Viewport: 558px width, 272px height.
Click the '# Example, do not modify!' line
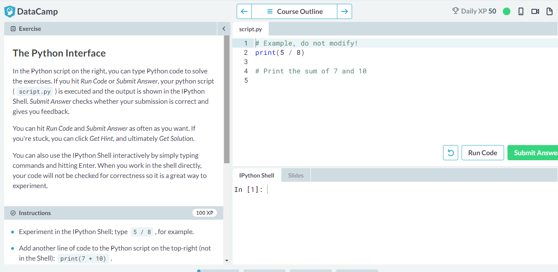point(307,43)
